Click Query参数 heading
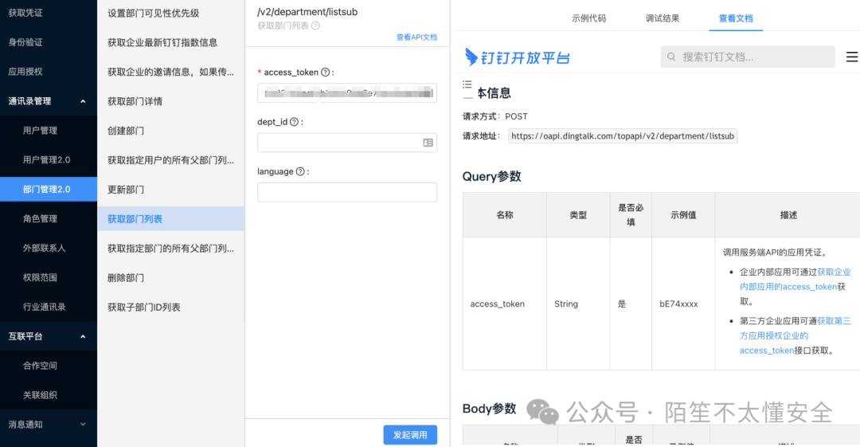 [x=491, y=176]
